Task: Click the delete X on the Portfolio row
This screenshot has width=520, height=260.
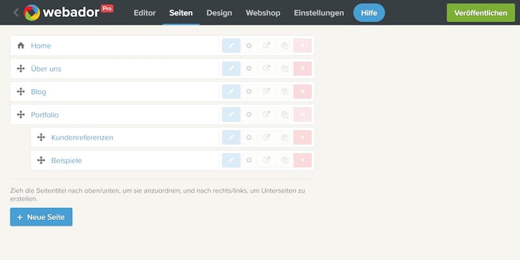Action: click(x=302, y=114)
